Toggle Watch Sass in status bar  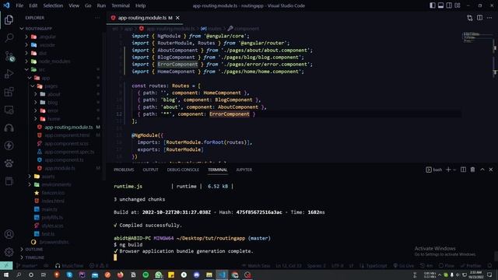[256, 266]
